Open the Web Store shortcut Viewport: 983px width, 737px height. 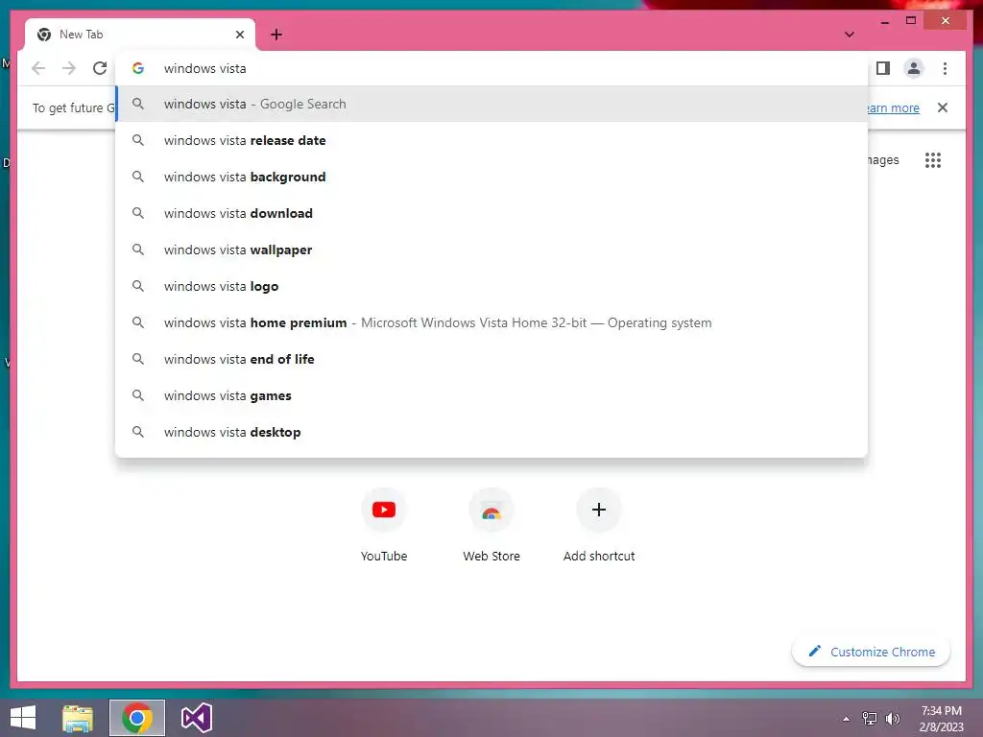pos(491,525)
